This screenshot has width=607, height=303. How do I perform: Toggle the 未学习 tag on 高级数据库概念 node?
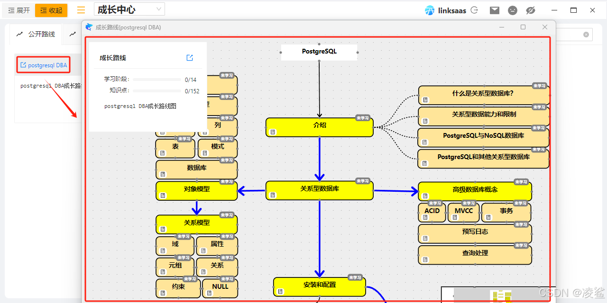tap(522, 181)
